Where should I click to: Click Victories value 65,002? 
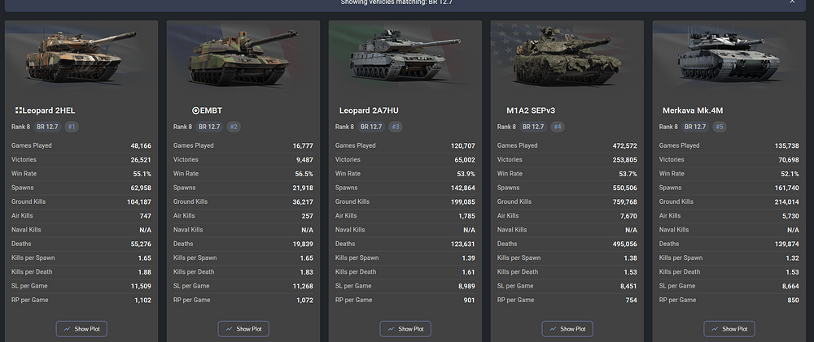pos(465,160)
